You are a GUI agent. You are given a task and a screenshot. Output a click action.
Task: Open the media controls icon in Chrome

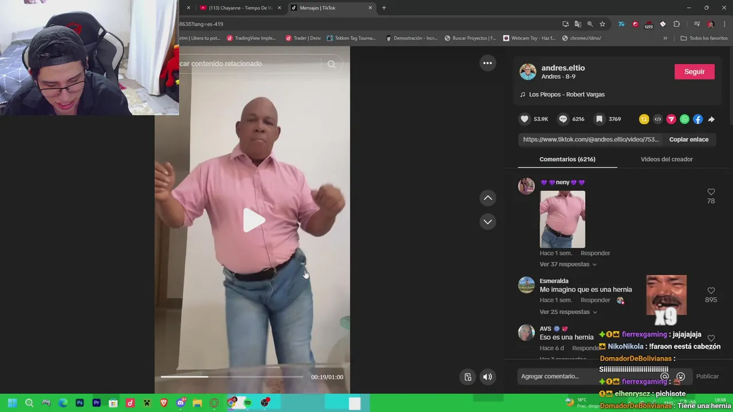tap(697, 24)
